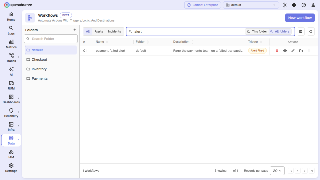Go to the first page
This screenshot has height=180, width=320.
click(291, 171)
